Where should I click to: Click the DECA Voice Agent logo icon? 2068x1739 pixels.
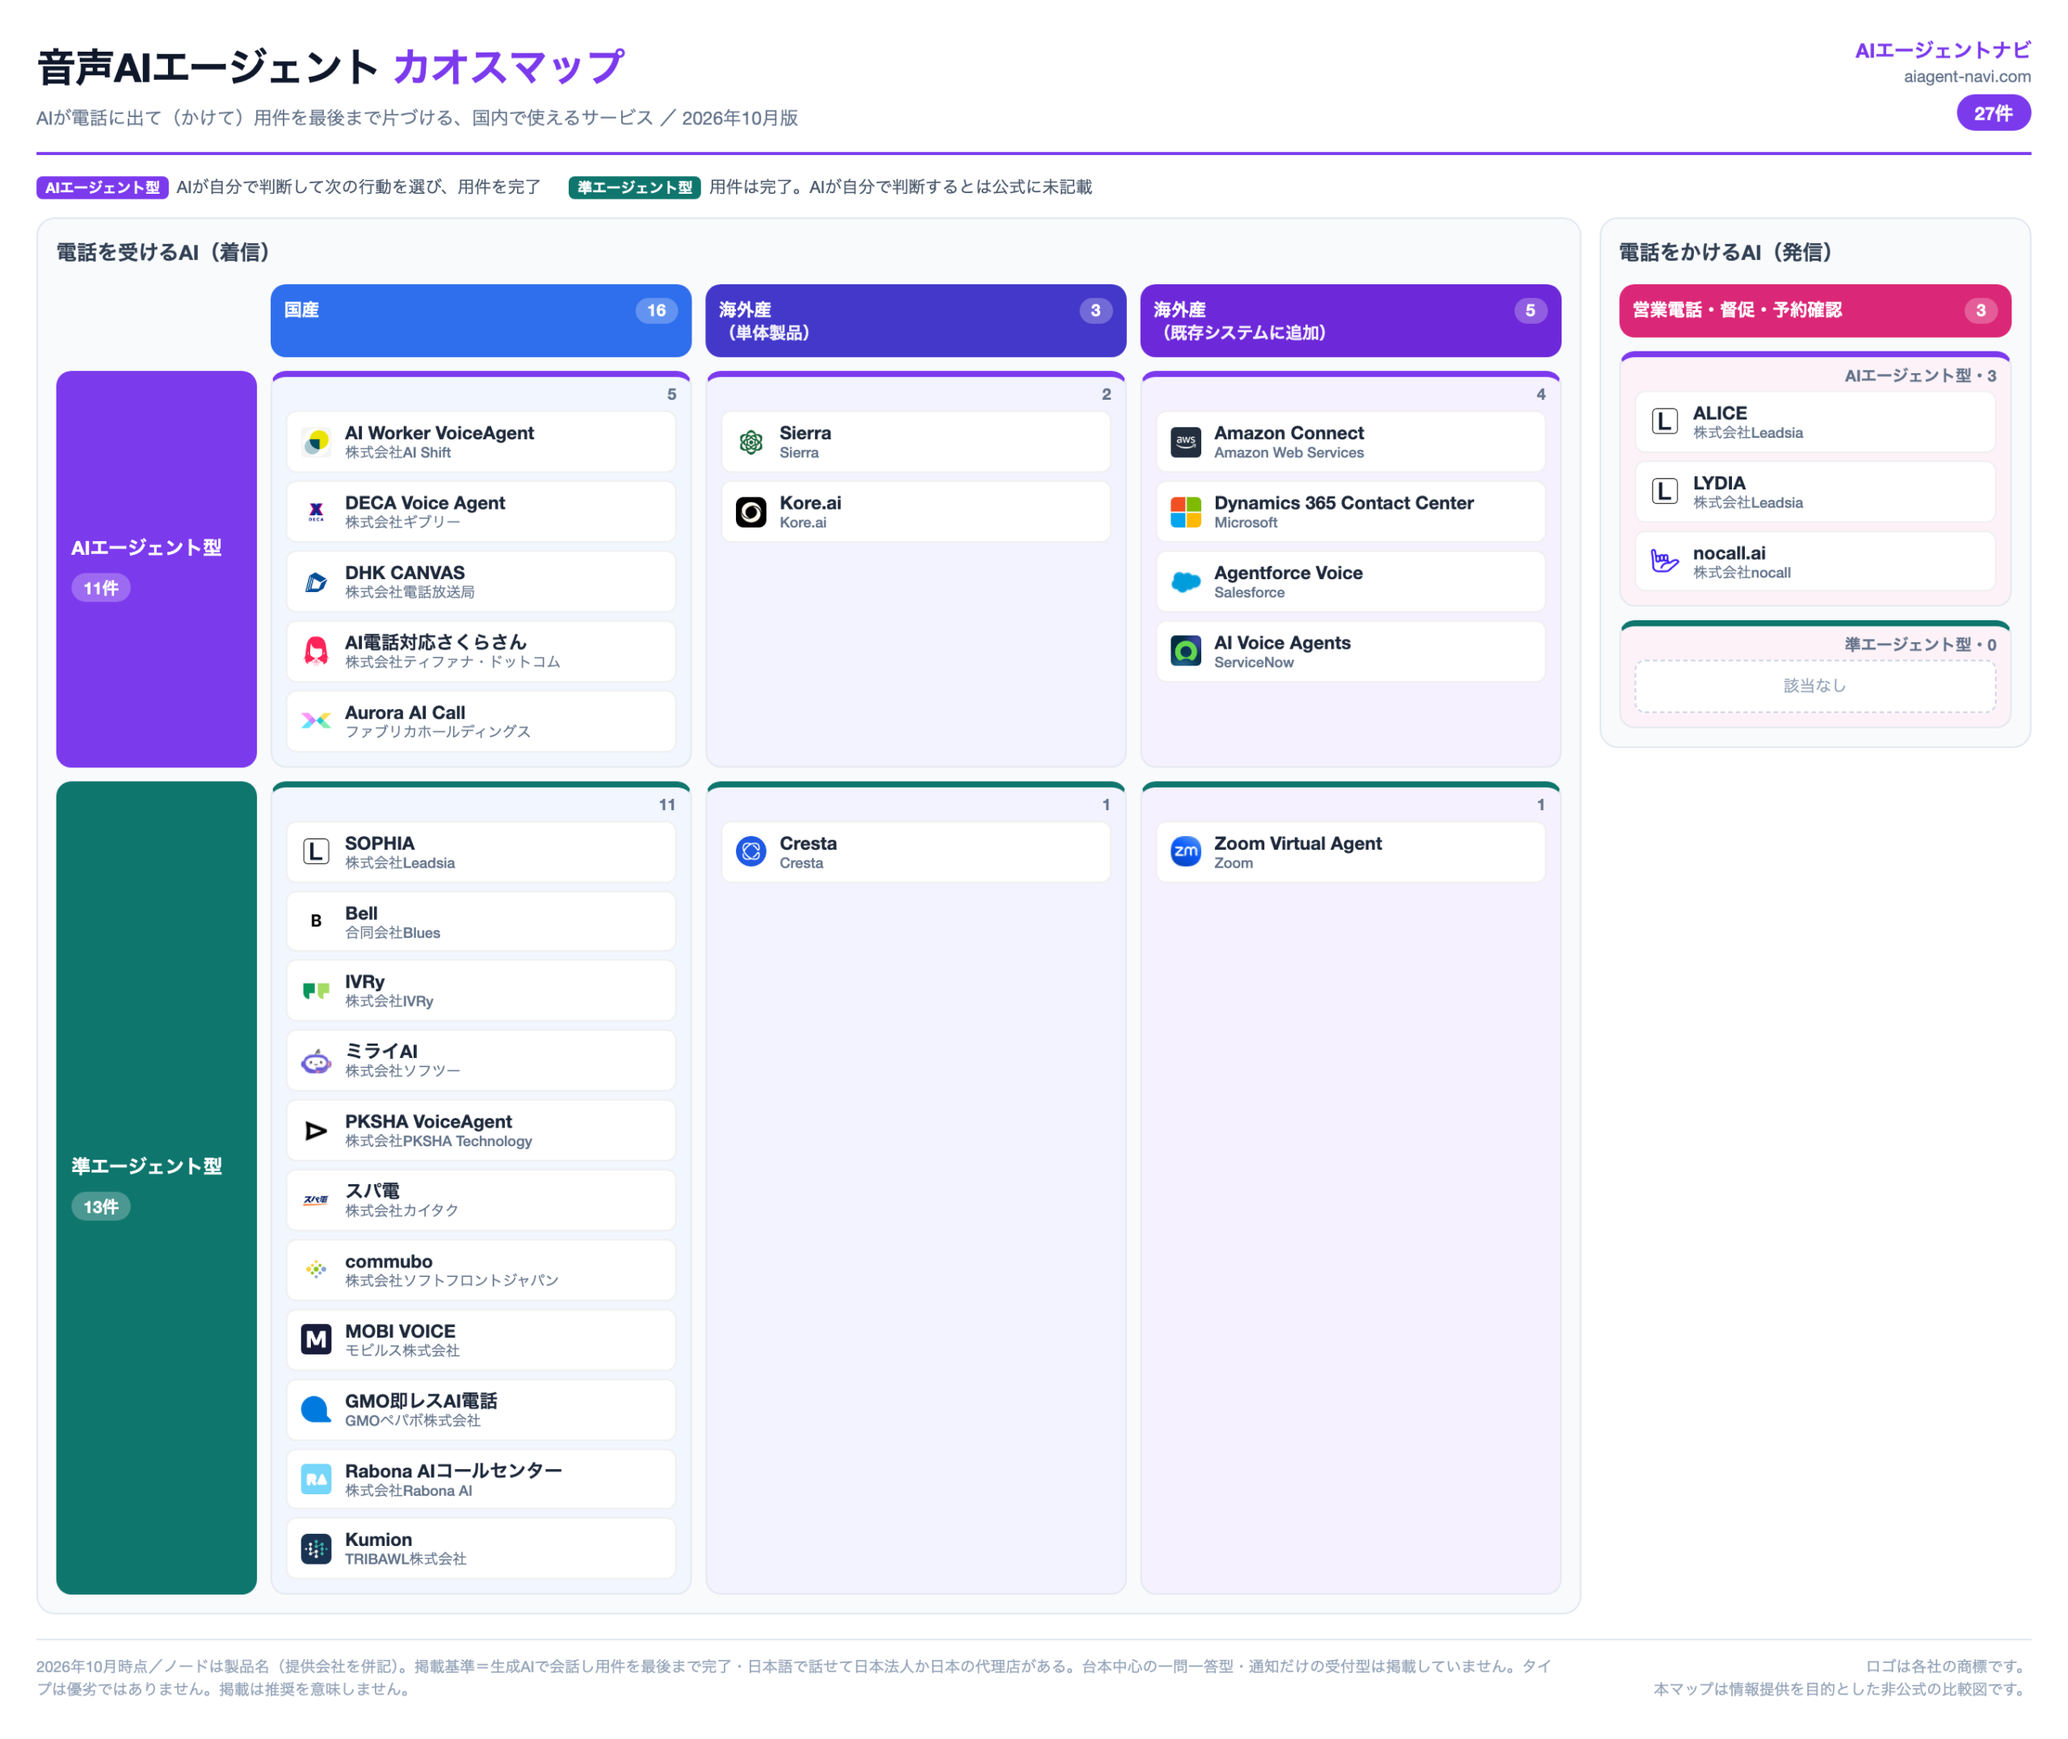coord(315,511)
